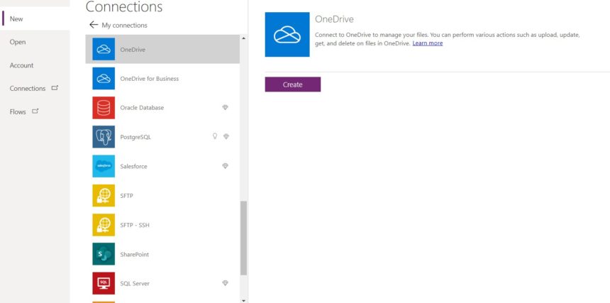Select SFTP - SSH row text
The height and width of the screenshot is (303, 610).
click(135, 225)
